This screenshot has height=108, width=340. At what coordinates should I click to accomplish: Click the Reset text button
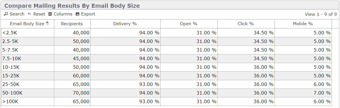39,14
